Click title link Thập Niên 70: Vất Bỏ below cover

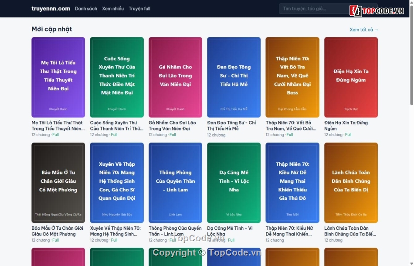(x=291, y=126)
